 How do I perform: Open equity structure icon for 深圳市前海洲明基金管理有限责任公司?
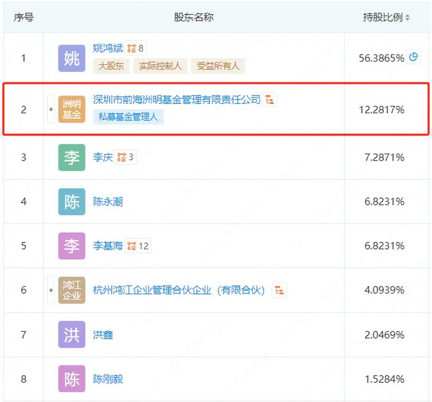(x=269, y=99)
